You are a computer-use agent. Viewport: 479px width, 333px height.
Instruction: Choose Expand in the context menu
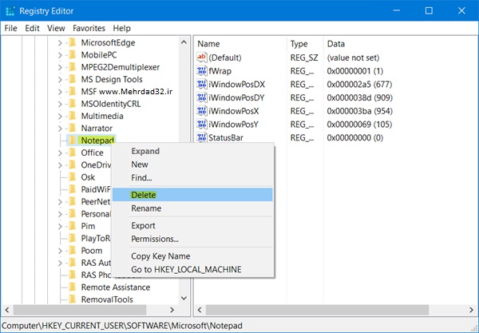(192, 151)
